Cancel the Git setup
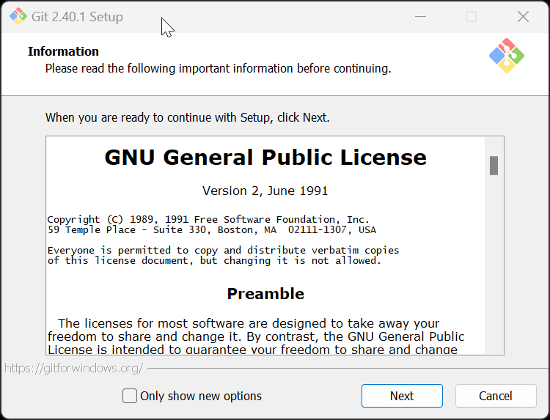This screenshot has height=420, width=550. (496, 396)
